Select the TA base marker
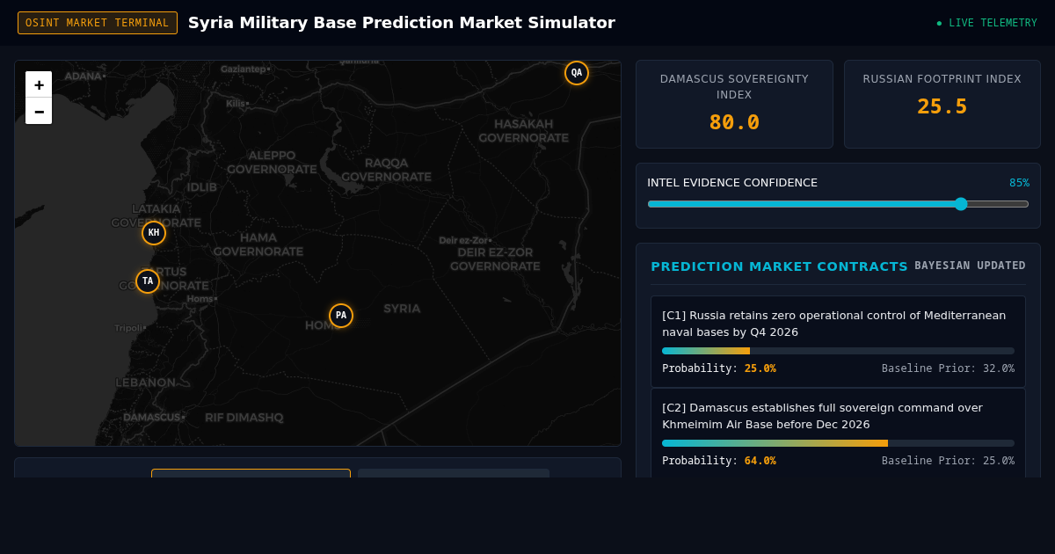Image resolution: width=1055 pixels, height=554 pixels. click(x=148, y=281)
